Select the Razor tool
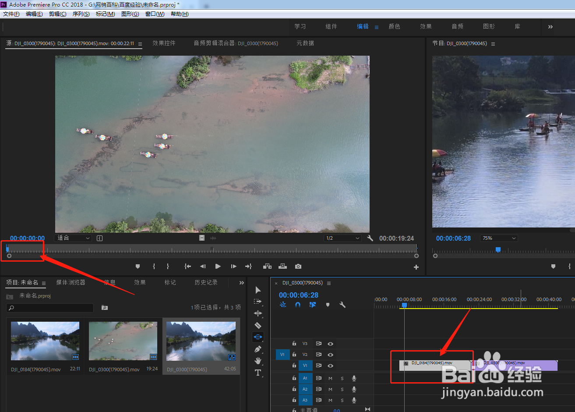The image size is (575, 412). pyautogui.click(x=258, y=325)
